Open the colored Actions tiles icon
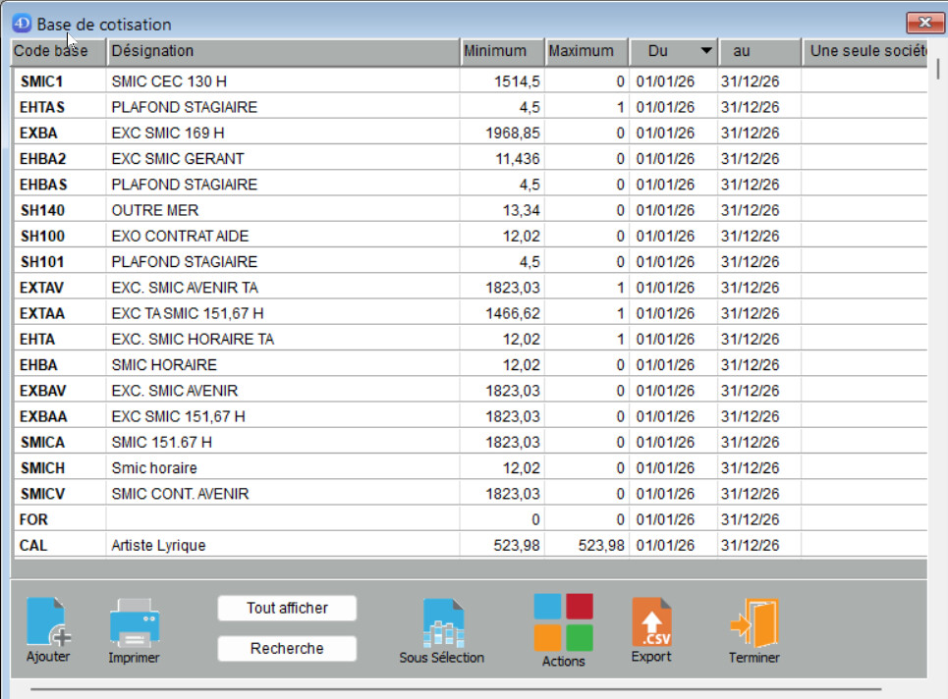948x699 pixels. click(x=563, y=621)
